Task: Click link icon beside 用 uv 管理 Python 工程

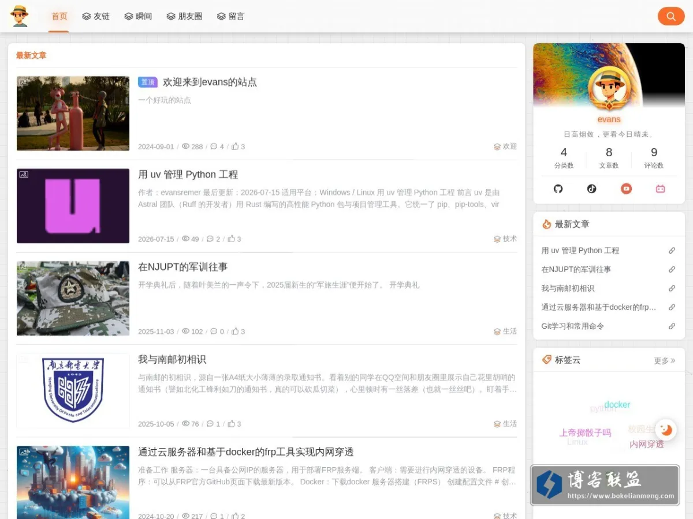Action: [672, 250]
